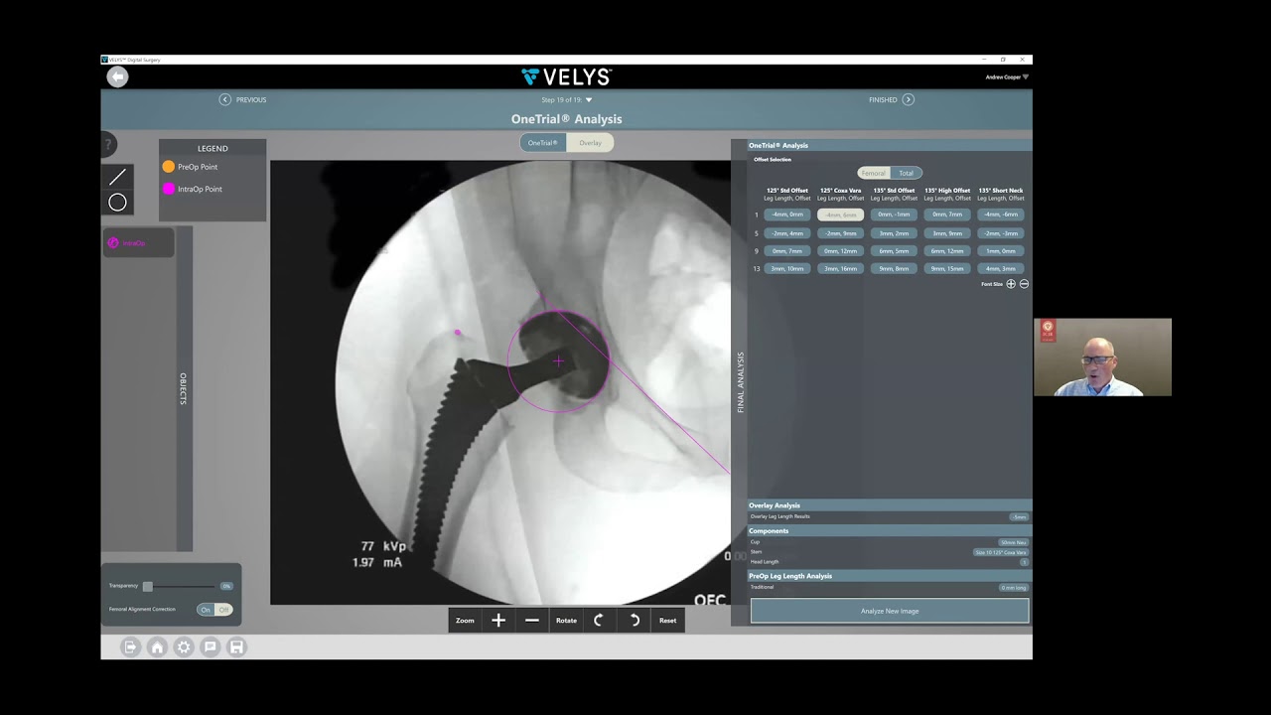Screen dimensions: 1271x715
Task: Increase font size with plus icon
Action: tap(1011, 284)
